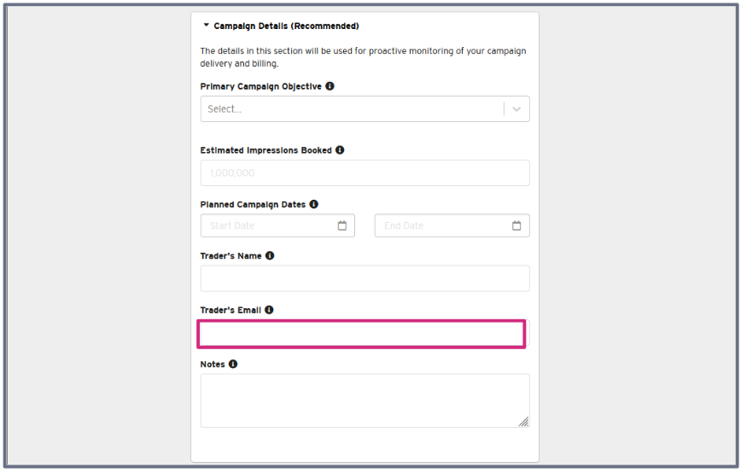Show info for Planned Campaign Dates

click(314, 204)
